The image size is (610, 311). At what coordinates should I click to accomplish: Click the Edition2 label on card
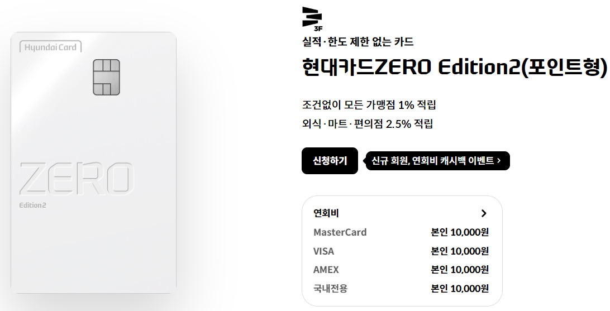click(32, 205)
